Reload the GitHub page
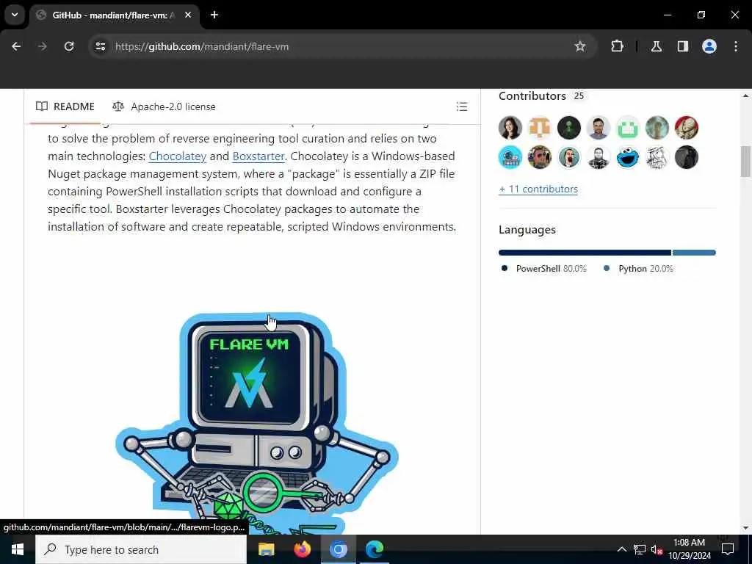752x564 pixels. click(x=69, y=46)
